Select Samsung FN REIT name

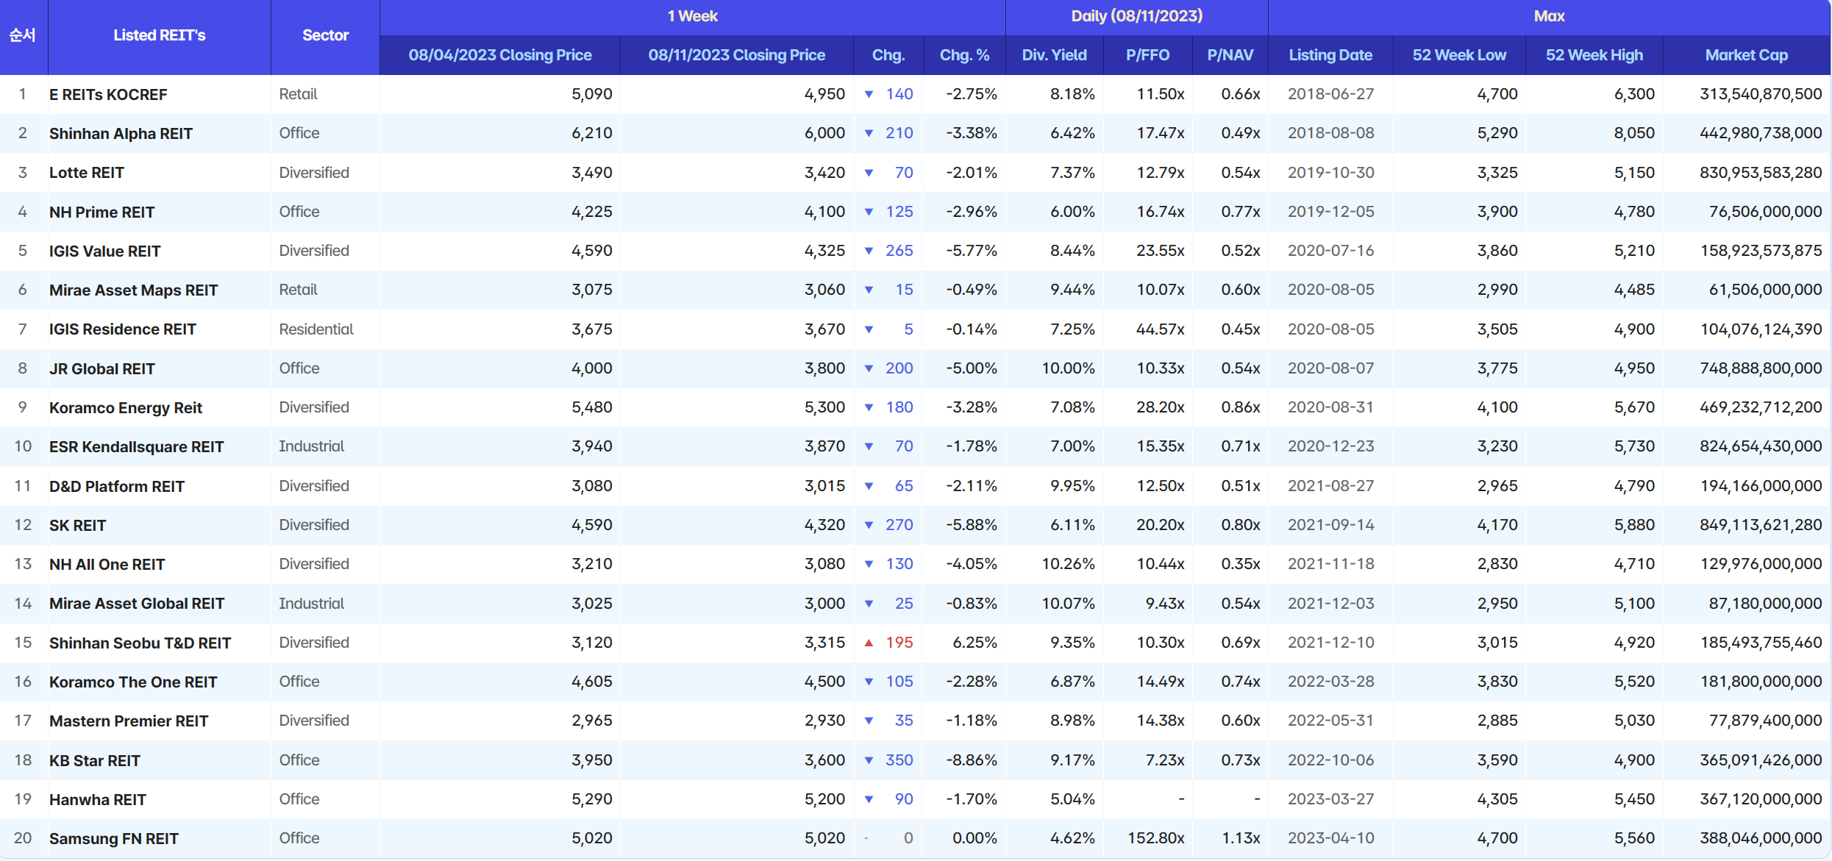pos(114,839)
